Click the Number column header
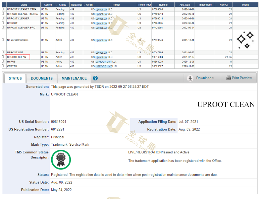This screenshot has width=260, height=199. coord(163,5)
